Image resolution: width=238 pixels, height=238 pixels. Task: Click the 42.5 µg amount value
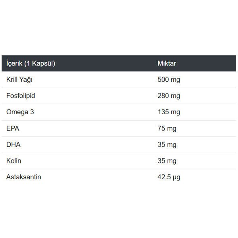point(169,177)
